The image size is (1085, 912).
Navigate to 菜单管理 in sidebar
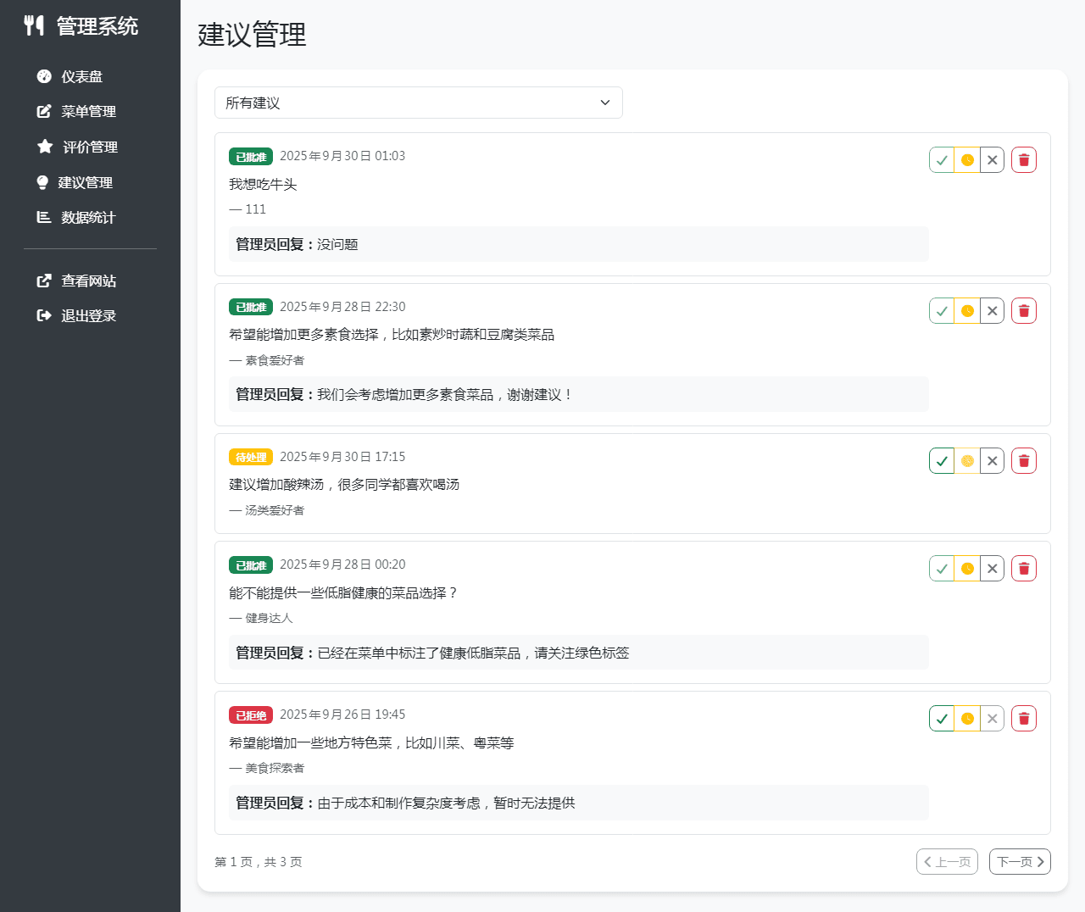[x=88, y=111]
